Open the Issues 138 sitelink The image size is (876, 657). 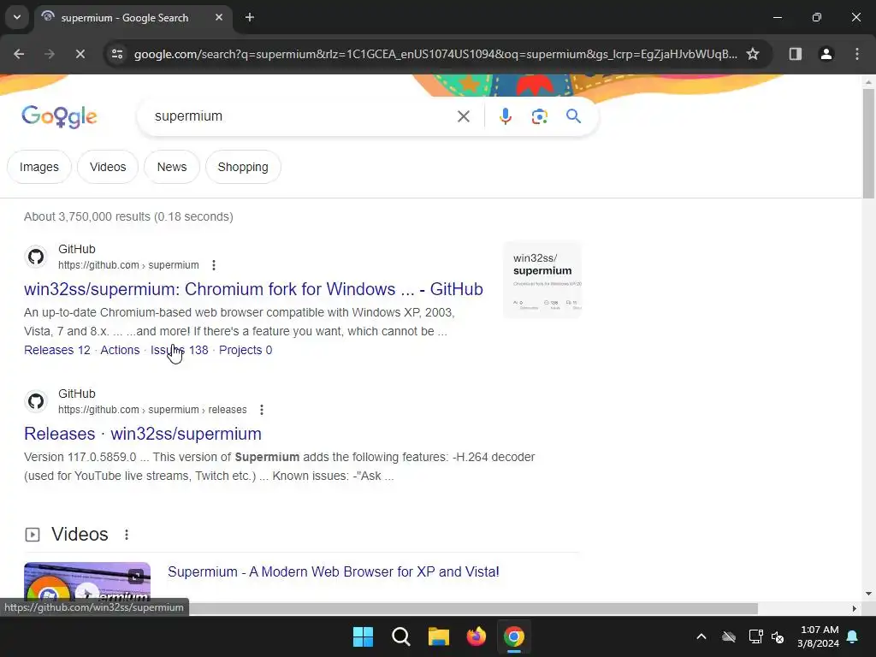click(x=180, y=350)
